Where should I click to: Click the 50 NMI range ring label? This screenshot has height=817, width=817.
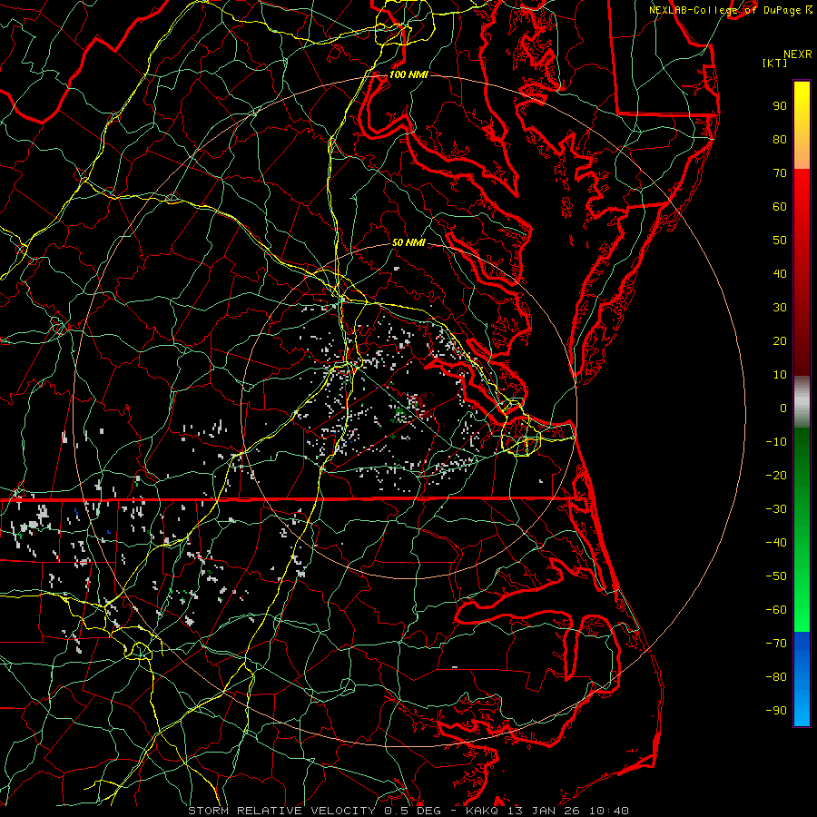(408, 242)
